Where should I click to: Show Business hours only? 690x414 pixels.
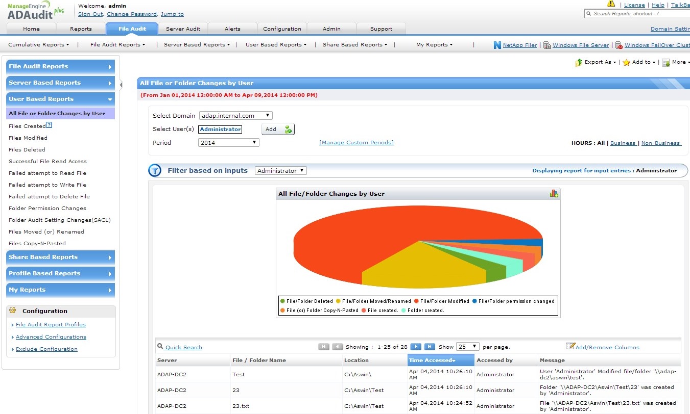(x=623, y=143)
